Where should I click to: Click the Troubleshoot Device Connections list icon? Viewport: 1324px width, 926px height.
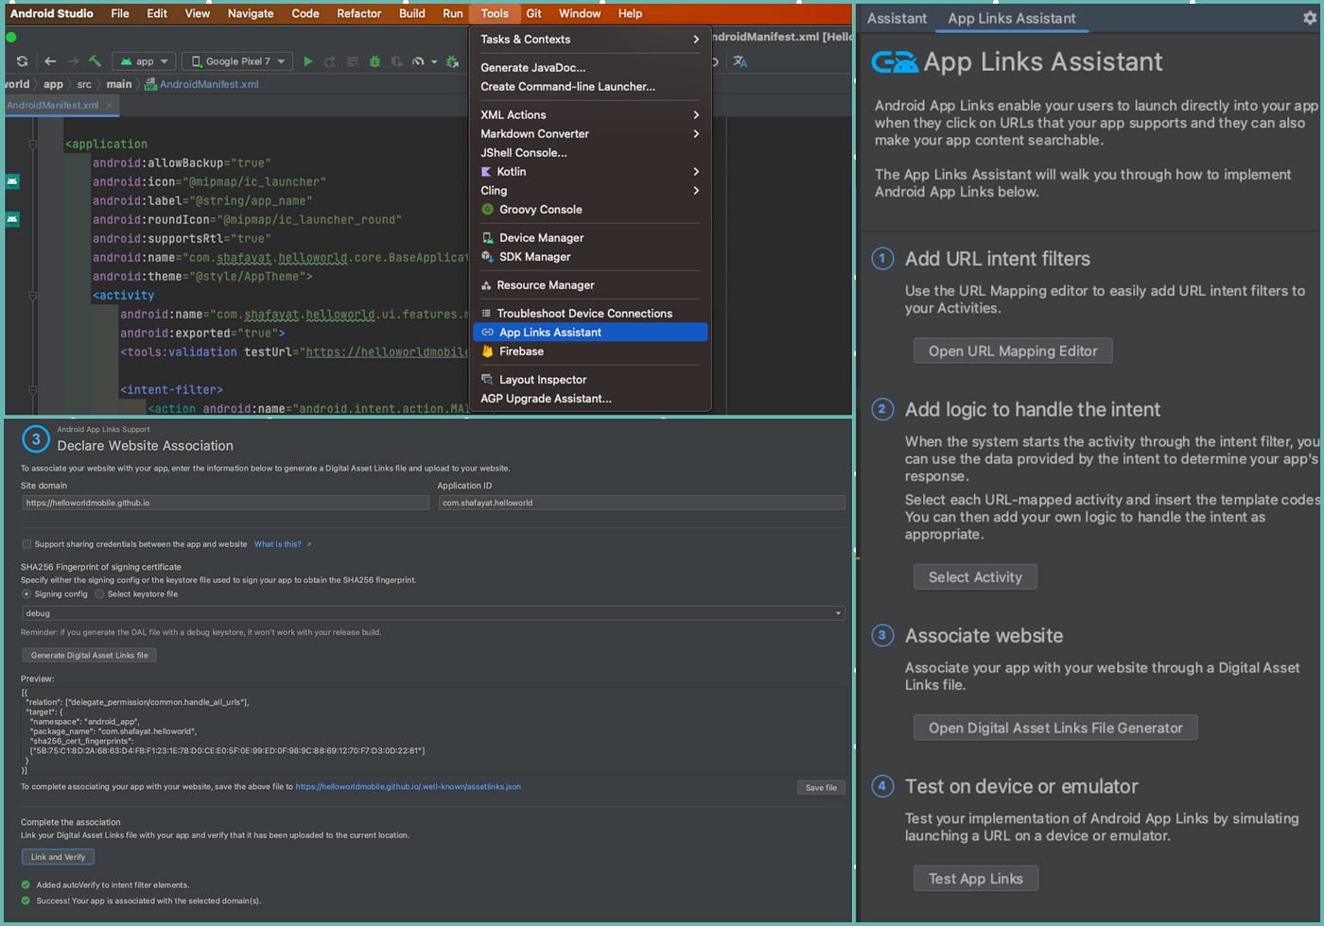coord(486,314)
